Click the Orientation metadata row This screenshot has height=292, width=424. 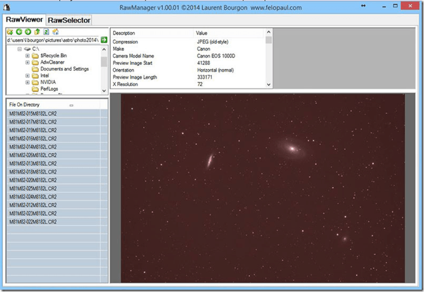coord(188,70)
